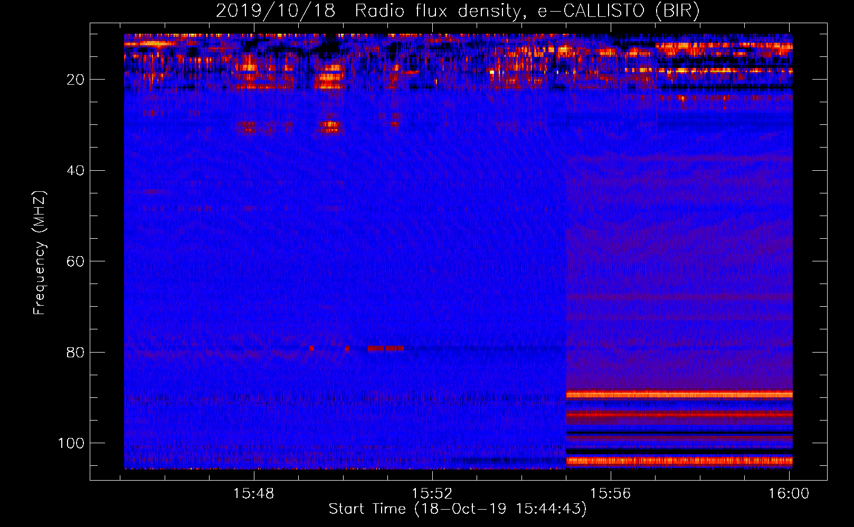The height and width of the screenshot is (527, 854).
Task: Click the frequency tick label '20'
Action: point(75,80)
